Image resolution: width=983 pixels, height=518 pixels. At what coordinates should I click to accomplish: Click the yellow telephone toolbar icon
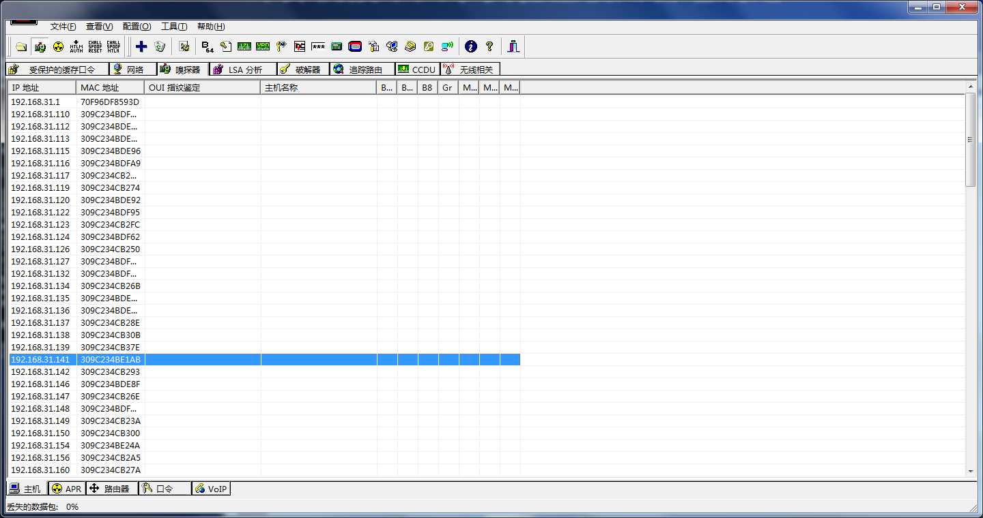pyautogui.click(x=410, y=46)
